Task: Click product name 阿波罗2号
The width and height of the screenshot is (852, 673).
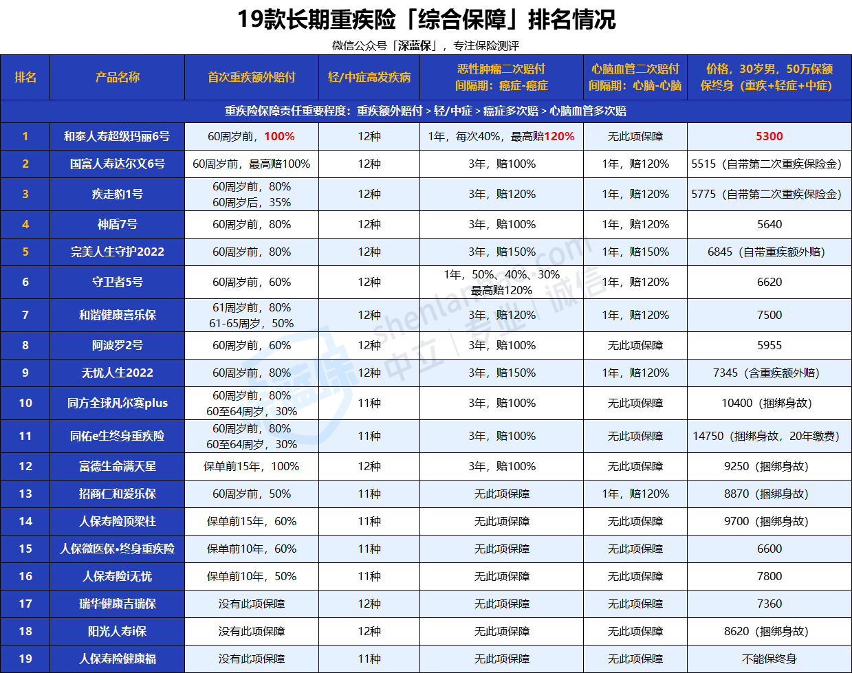Action: coord(118,345)
